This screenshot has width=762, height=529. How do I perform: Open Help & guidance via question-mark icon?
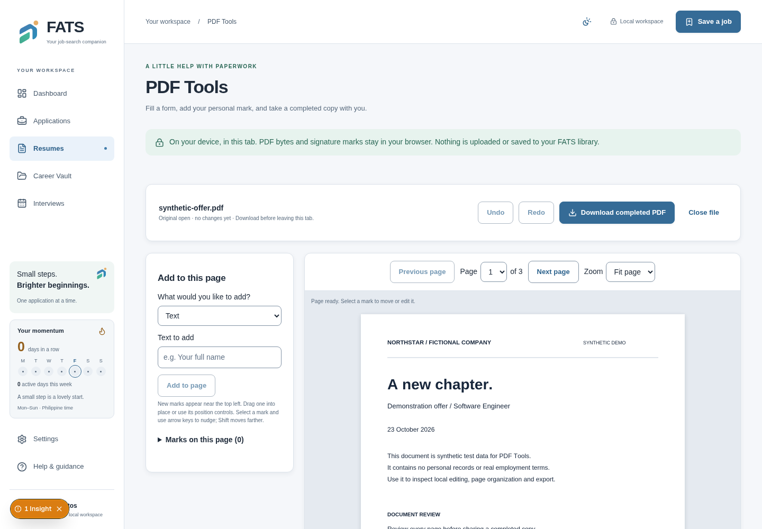click(x=22, y=467)
